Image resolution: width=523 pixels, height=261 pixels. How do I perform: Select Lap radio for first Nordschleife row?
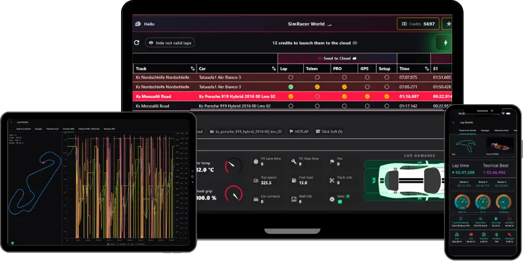[291, 77]
